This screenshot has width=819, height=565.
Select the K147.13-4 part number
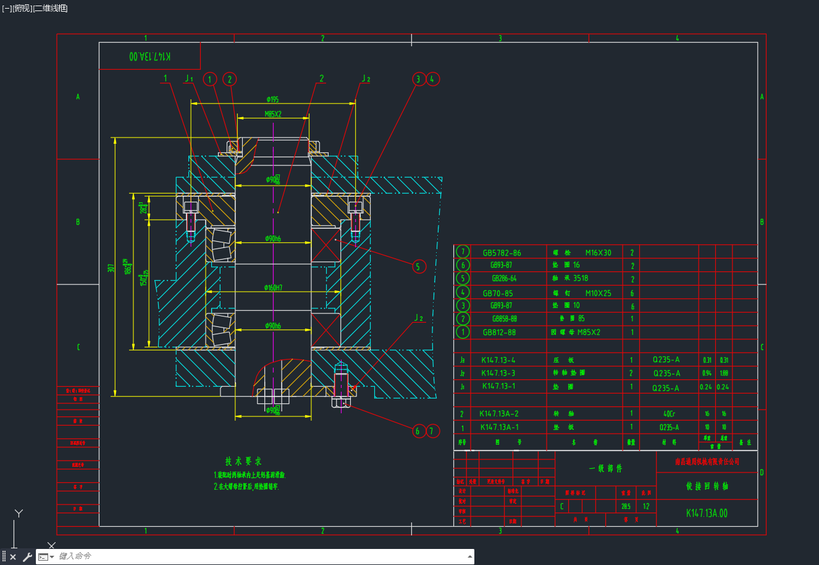point(498,360)
